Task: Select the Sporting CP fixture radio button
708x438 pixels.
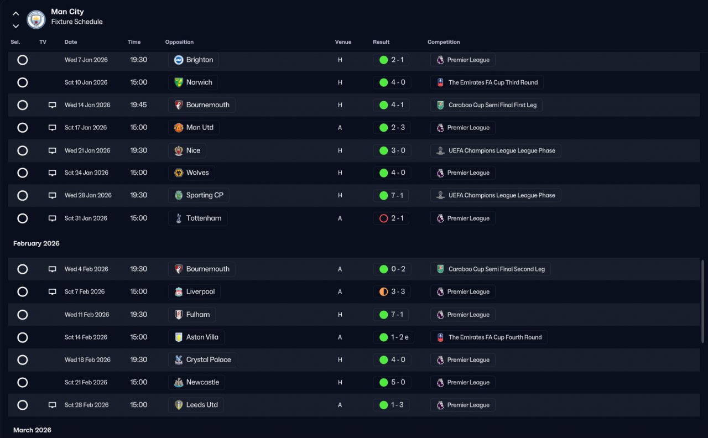Action: pos(22,196)
